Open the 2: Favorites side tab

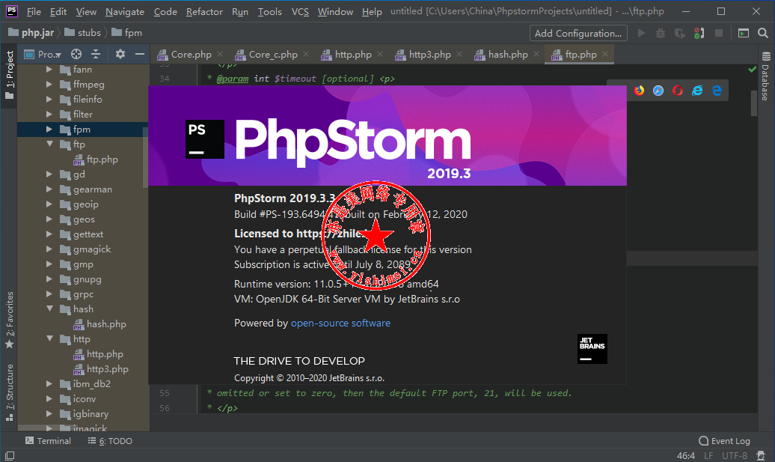click(10, 320)
